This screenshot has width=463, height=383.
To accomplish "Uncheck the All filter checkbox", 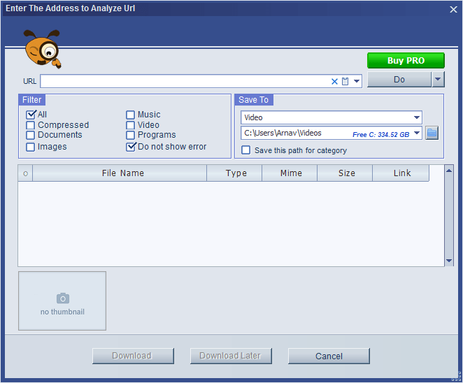I will tap(31, 115).
